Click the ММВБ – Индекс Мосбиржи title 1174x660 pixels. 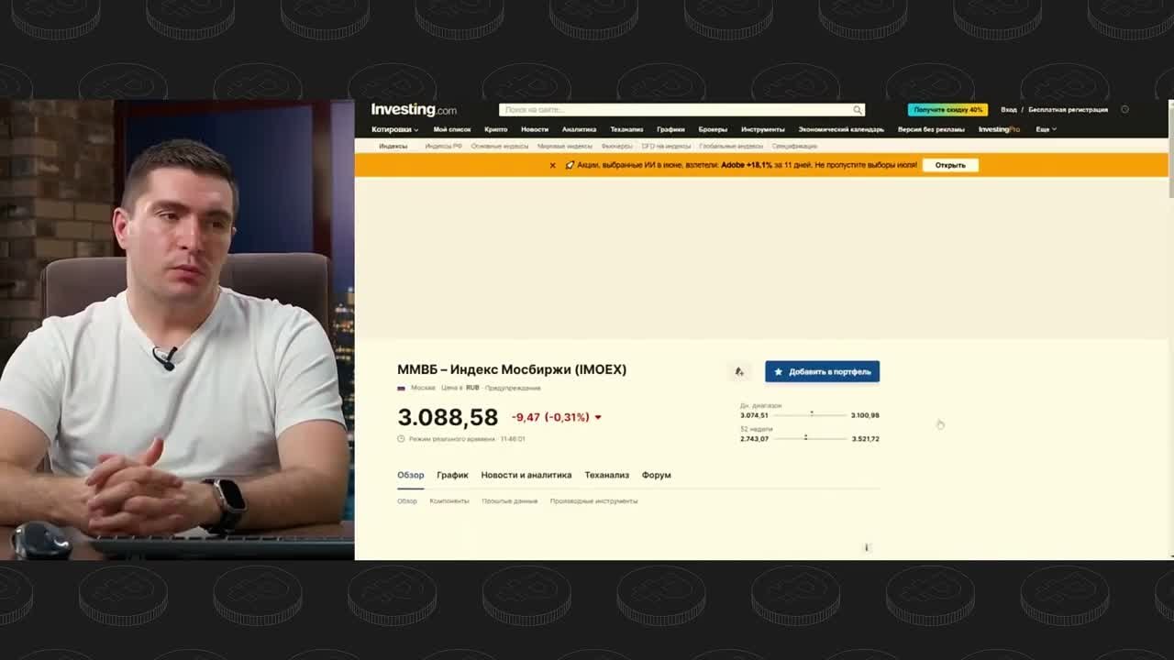pyautogui.click(x=512, y=369)
